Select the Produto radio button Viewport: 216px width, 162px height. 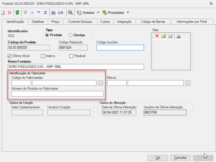click(47, 35)
